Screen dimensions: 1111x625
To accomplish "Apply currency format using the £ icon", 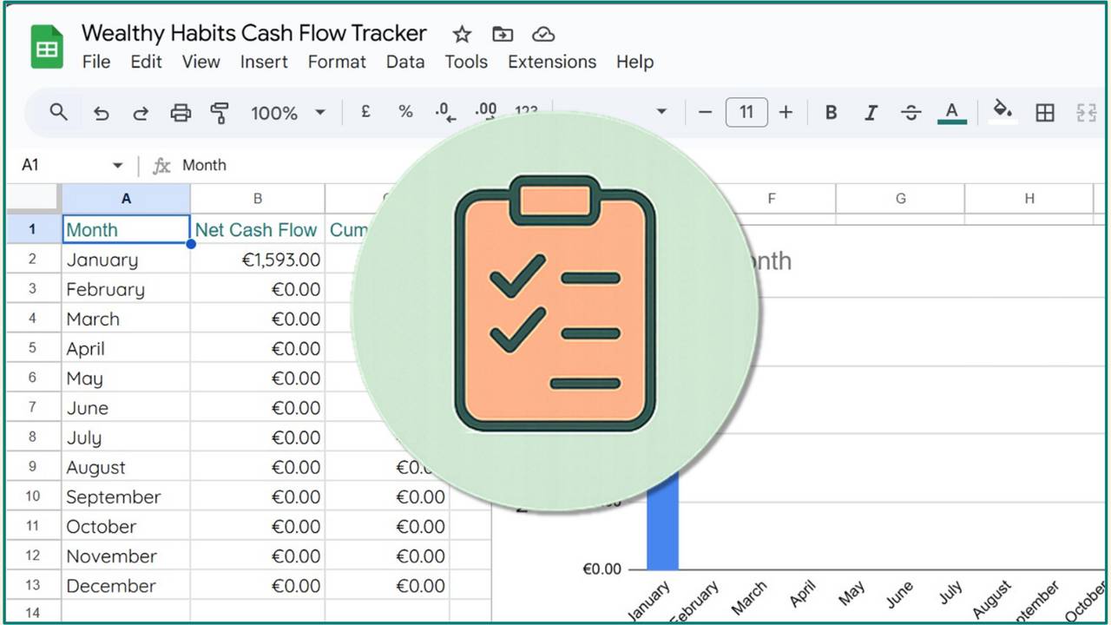I will click(365, 113).
